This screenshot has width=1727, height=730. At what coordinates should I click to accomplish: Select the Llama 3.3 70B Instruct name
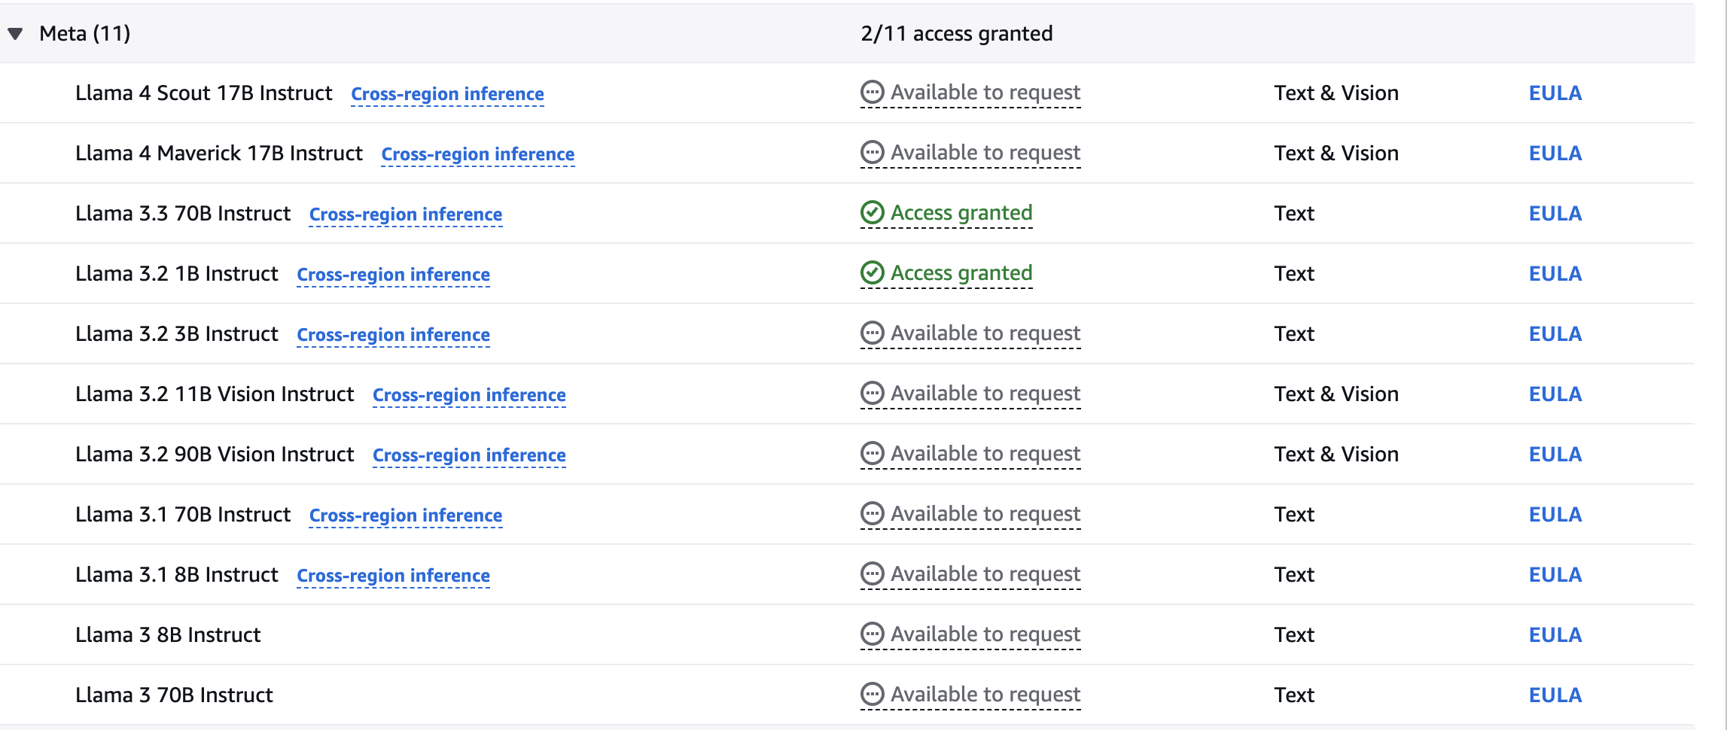coord(183,214)
